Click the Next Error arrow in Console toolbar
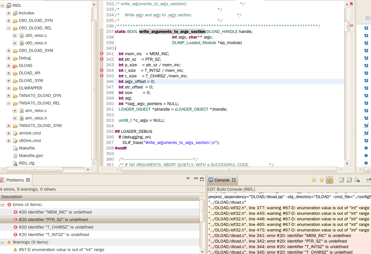This screenshot has width=371, height=254. pos(314,180)
